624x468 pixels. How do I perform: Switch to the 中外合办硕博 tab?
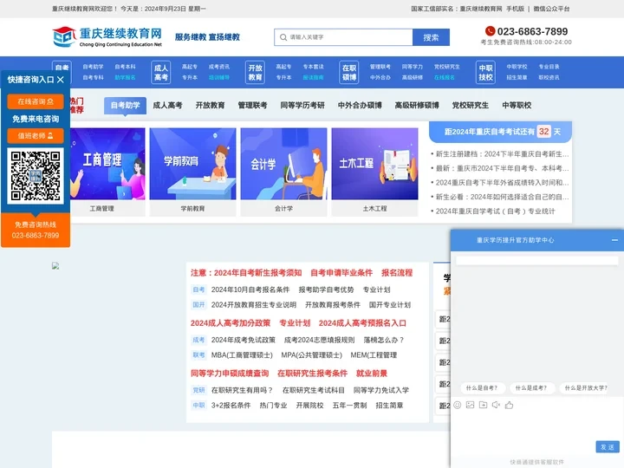tap(360, 106)
